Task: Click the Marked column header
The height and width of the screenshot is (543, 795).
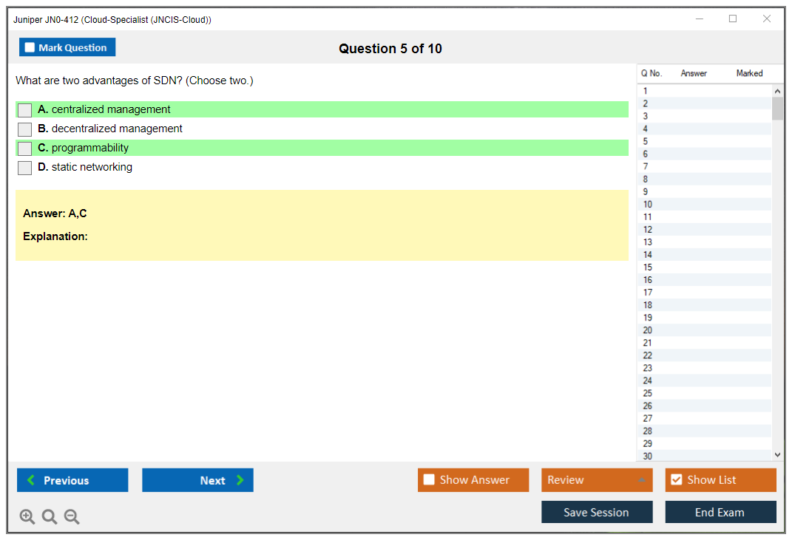Action: tap(749, 73)
